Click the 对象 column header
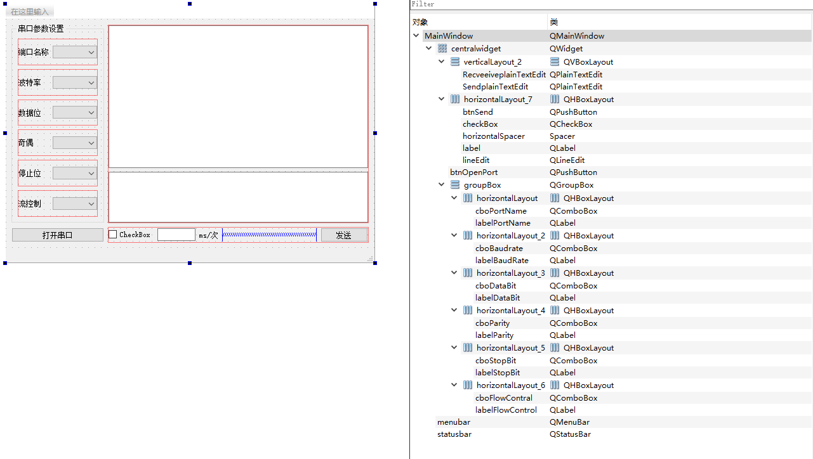The image size is (813, 459). tap(420, 22)
